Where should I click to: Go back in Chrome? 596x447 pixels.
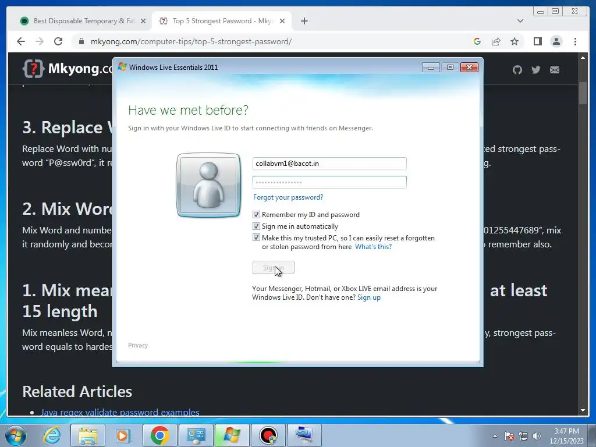click(x=21, y=41)
